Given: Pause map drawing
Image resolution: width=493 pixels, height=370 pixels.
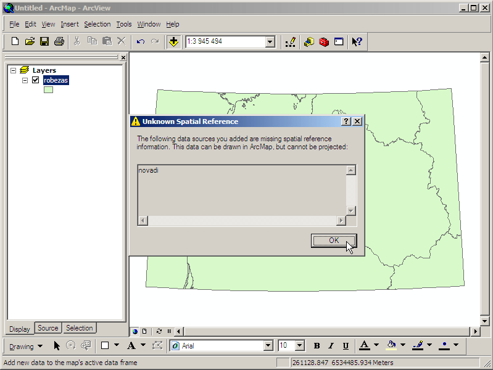Looking at the screenshot, I should [169, 331].
